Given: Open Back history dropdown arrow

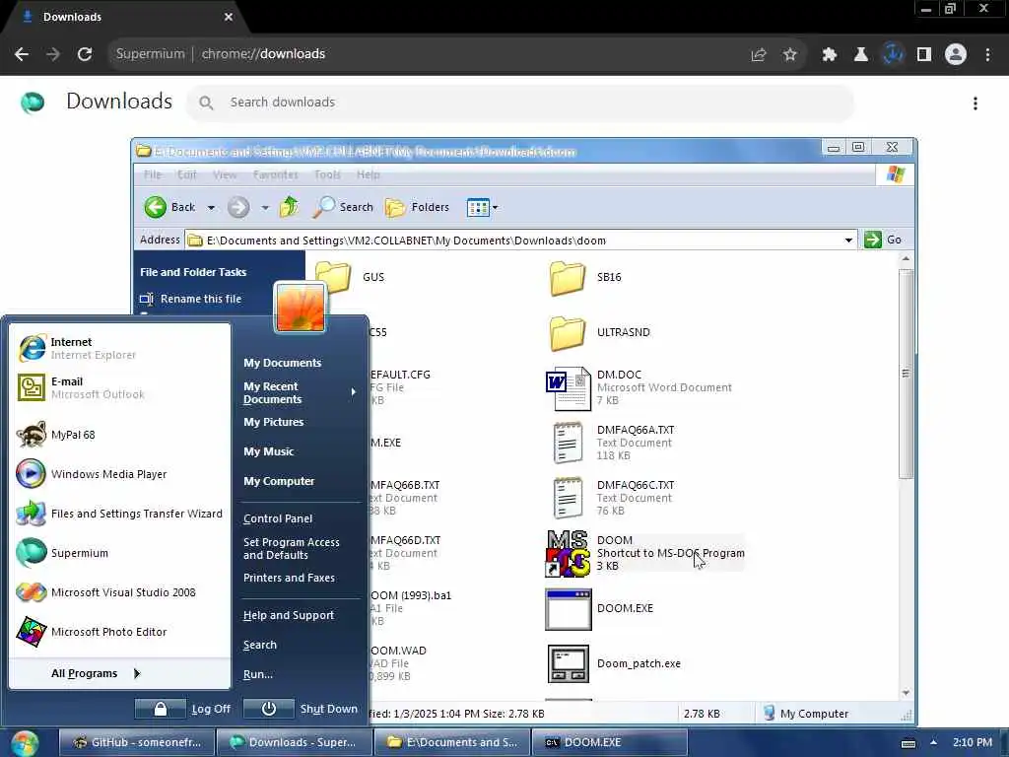Looking at the screenshot, I should pyautogui.click(x=211, y=207).
